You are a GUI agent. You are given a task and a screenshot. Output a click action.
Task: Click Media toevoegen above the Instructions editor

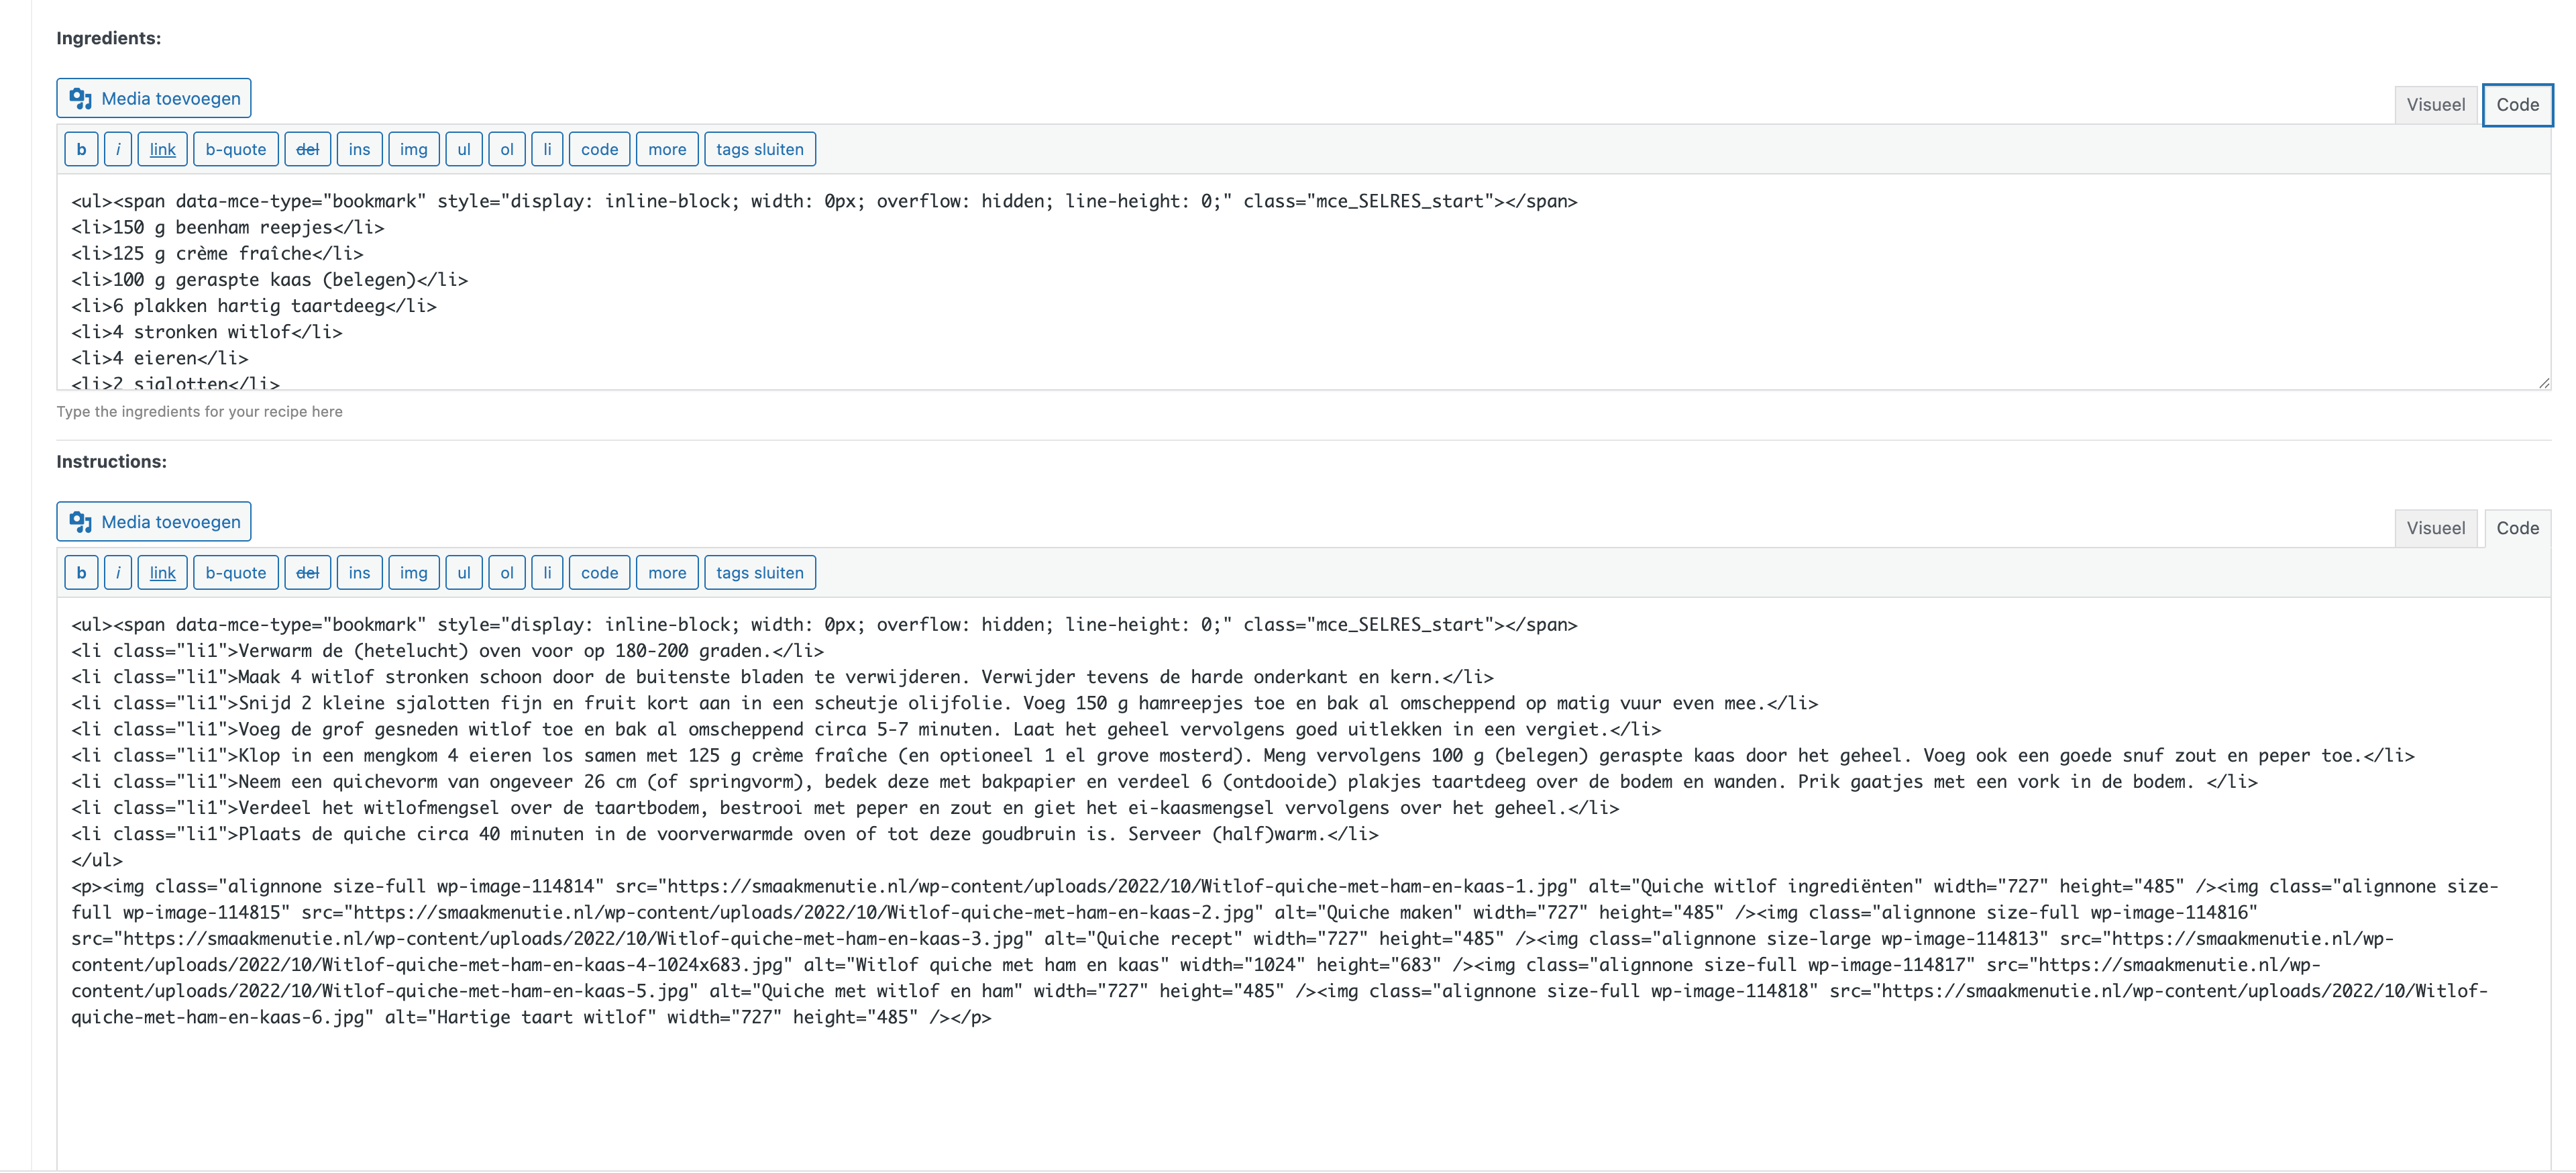154,522
